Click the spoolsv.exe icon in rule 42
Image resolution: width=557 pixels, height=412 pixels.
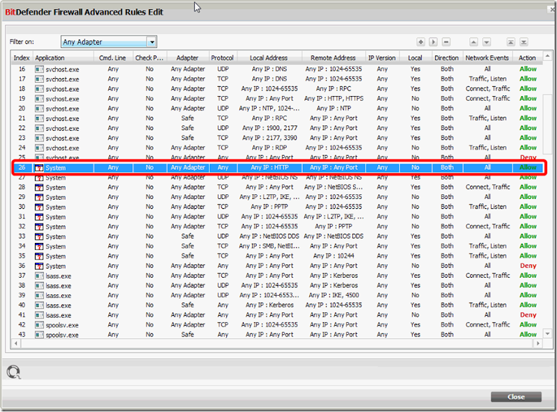click(39, 325)
